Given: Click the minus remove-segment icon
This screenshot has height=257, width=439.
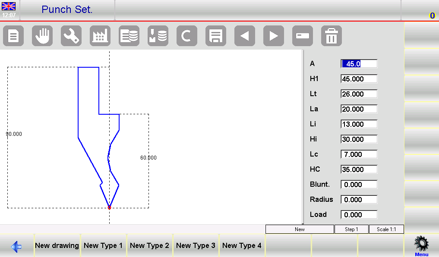Looking at the screenshot, I should tap(302, 36).
